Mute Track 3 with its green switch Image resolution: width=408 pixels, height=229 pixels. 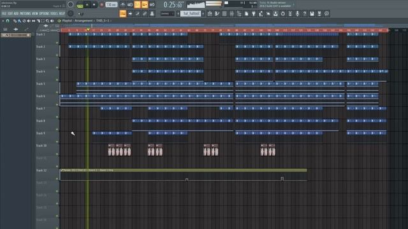[x=57, y=67]
